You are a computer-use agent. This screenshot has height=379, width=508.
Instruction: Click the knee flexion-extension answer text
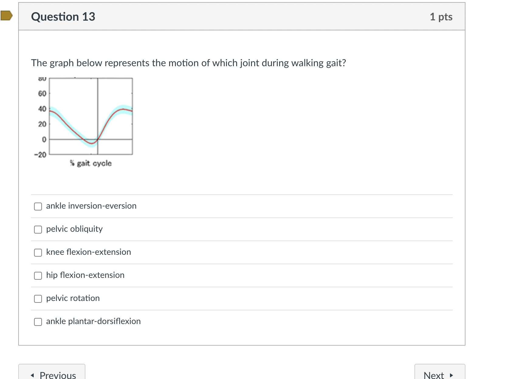tap(88, 252)
